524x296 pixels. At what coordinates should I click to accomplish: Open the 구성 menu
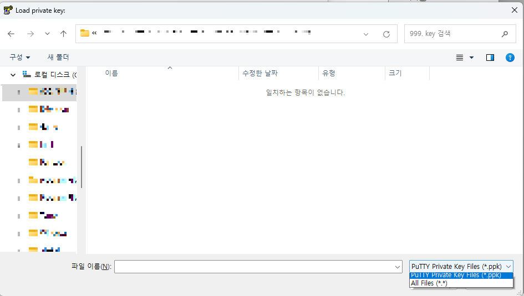click(20, 58)
